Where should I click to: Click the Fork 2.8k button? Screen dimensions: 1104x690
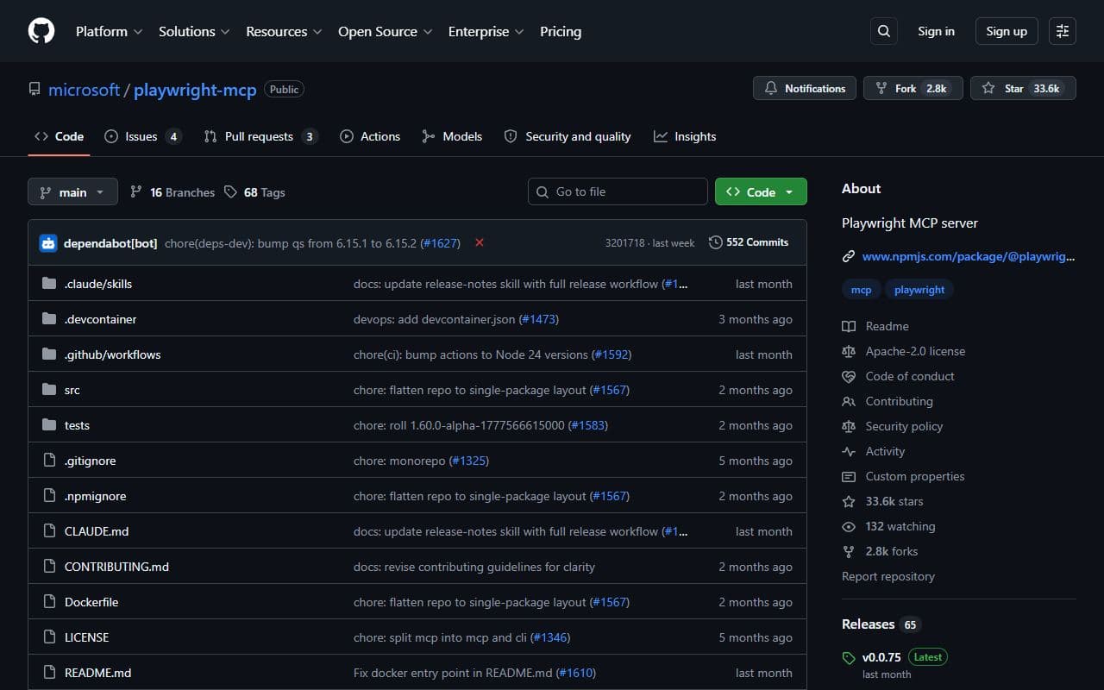point(913,88)
